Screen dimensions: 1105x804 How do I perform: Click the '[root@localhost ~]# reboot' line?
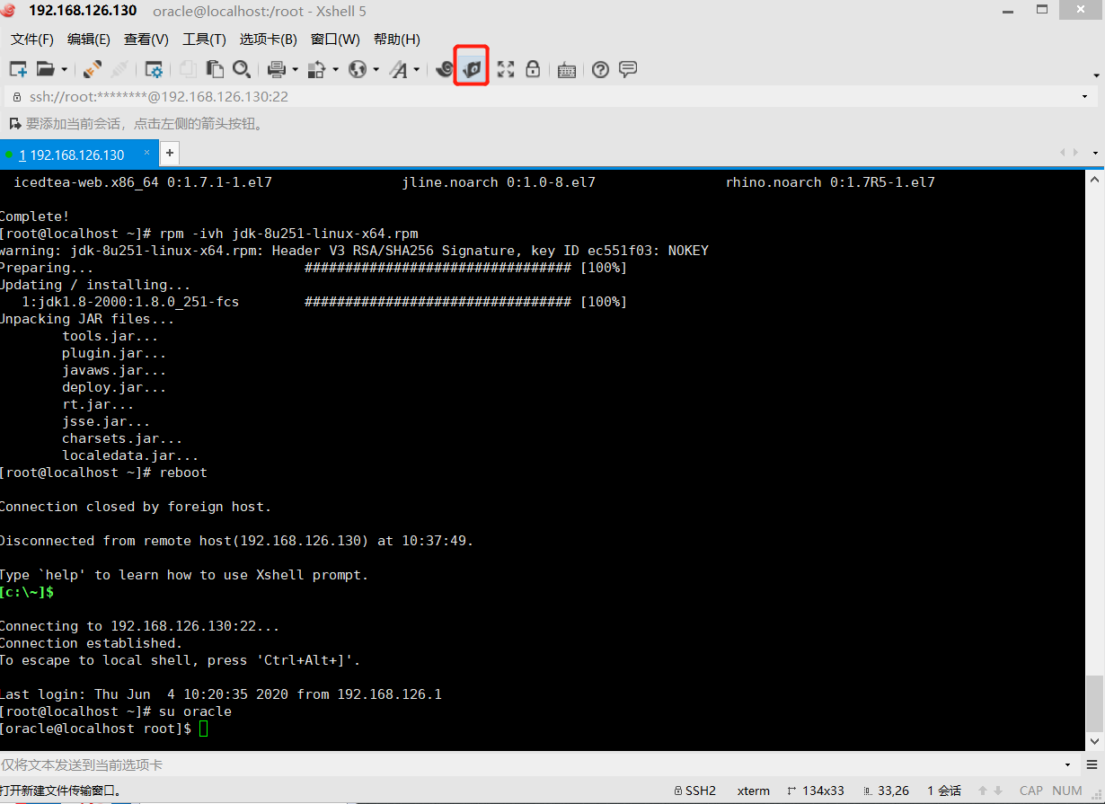click(103, 473)
